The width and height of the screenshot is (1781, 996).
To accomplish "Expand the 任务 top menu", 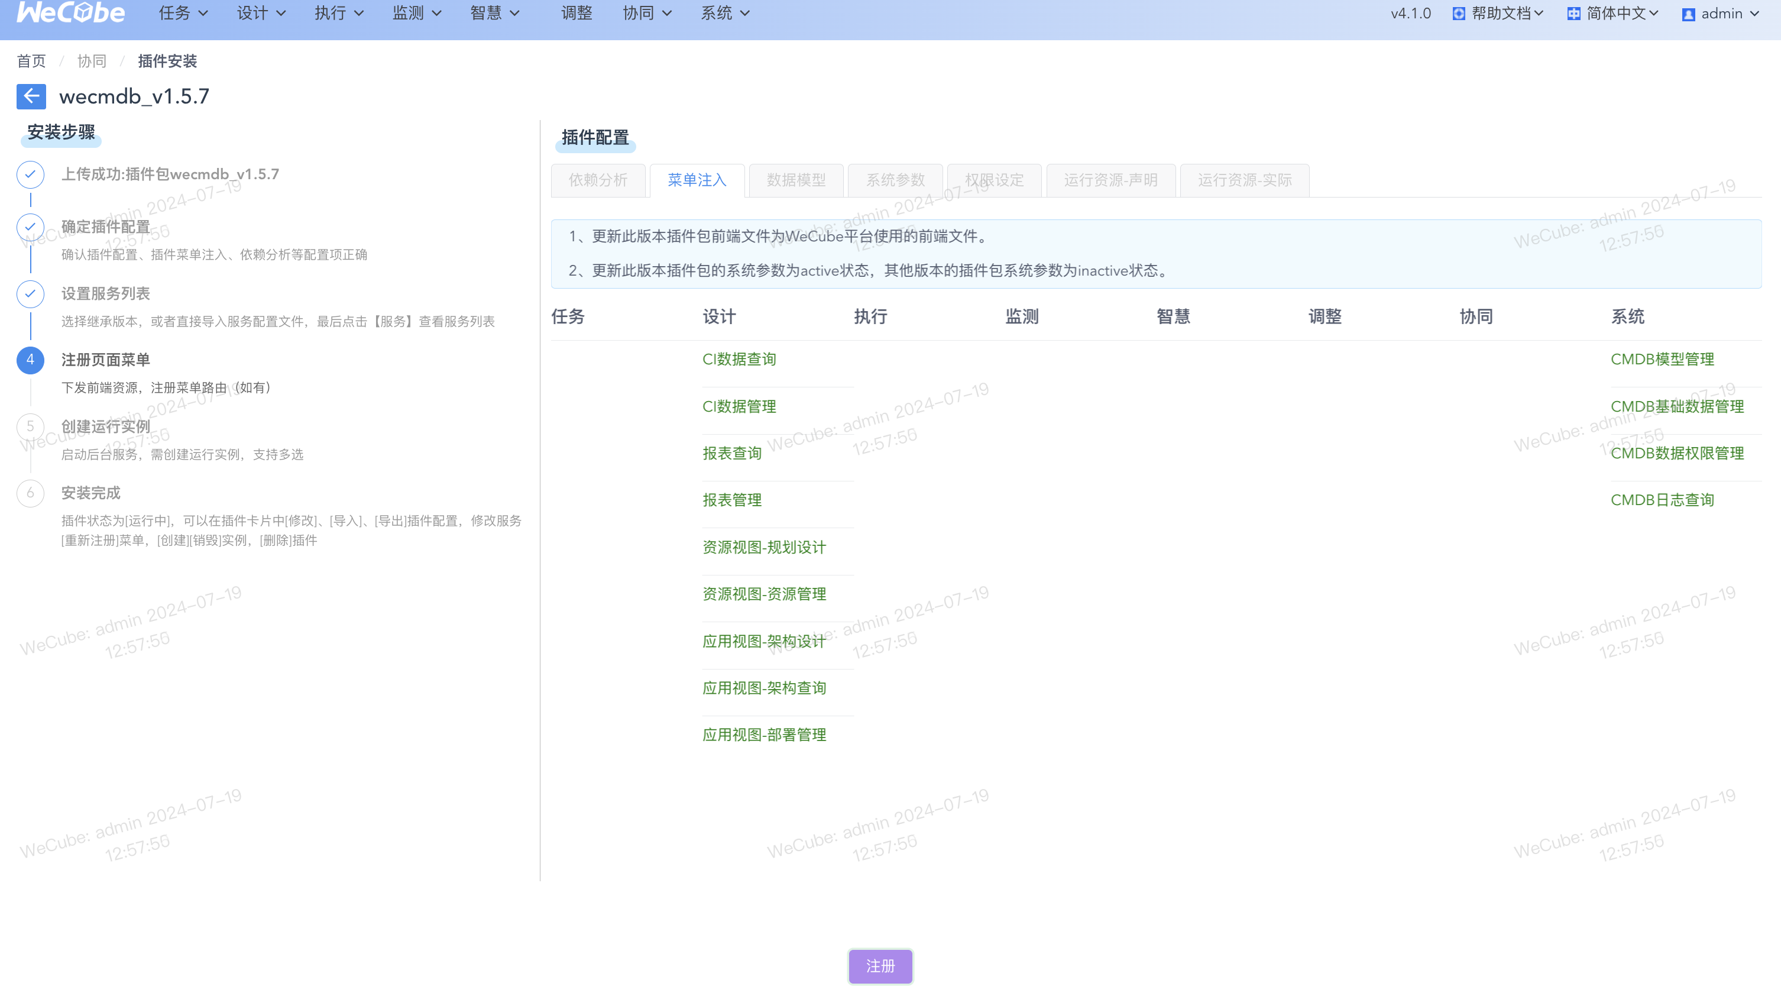I will point(183,13).
